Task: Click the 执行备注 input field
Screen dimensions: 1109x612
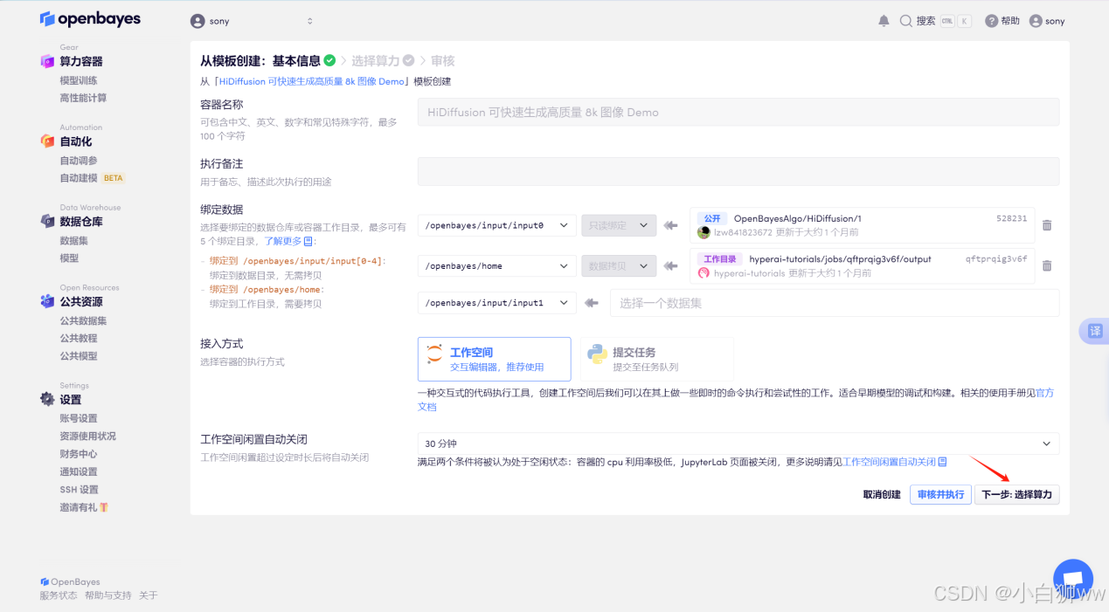Action: tap(738, 171)
